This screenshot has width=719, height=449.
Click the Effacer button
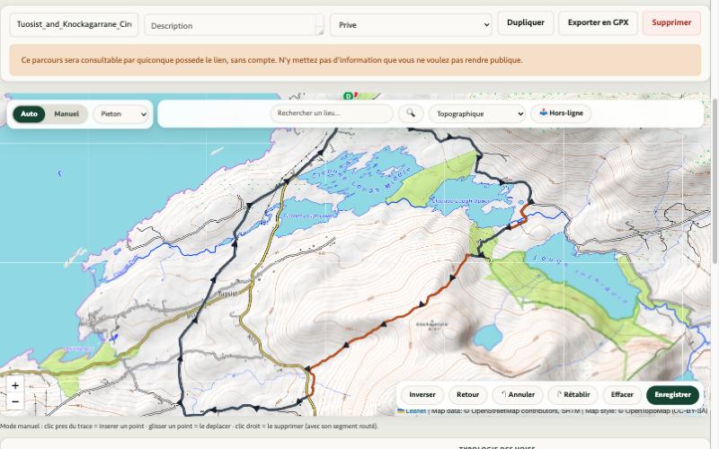(622, 394)
